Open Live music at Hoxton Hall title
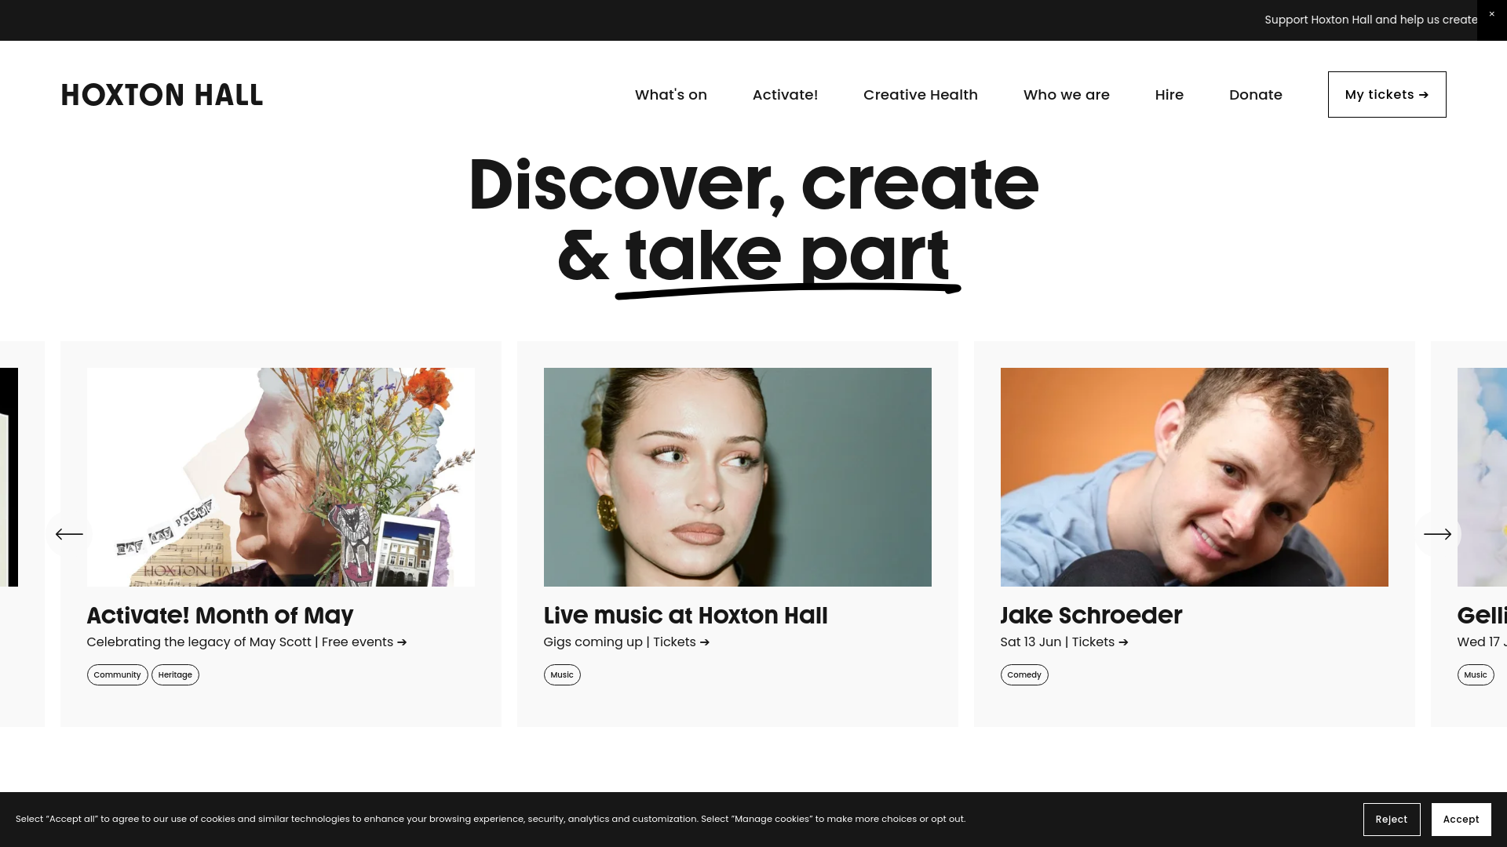 pyautogui.click(x=686, y=616)
